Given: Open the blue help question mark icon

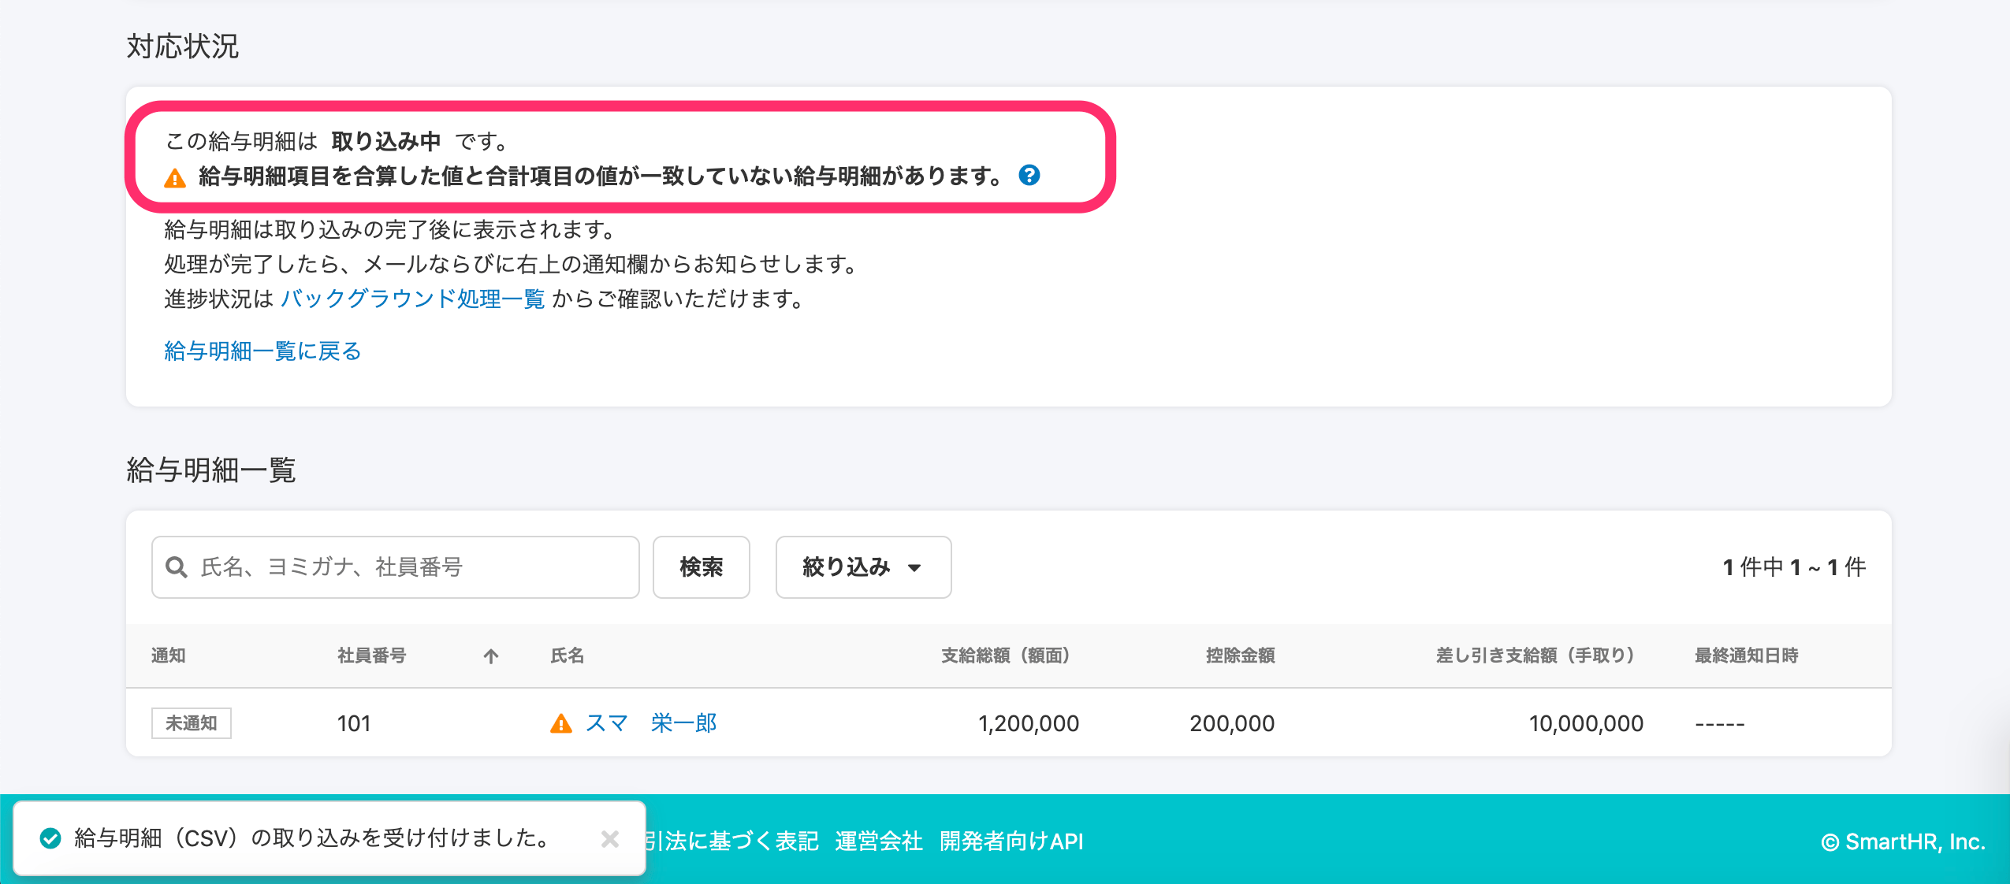Looking at the screenshot, I should (x=1029, y=175).
